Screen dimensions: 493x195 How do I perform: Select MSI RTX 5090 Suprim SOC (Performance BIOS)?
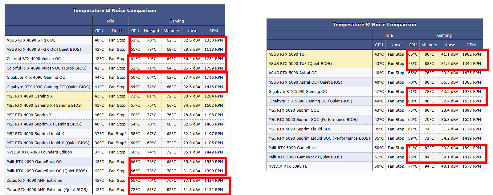[313, 119]
